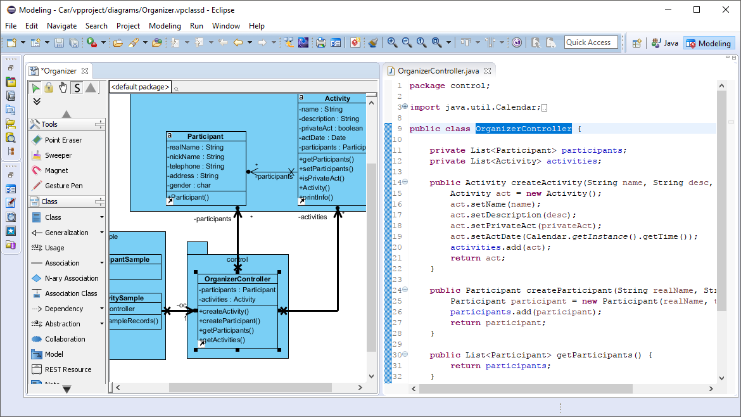Click the code editor horizontal scrollbar thumb

[526, 388]
